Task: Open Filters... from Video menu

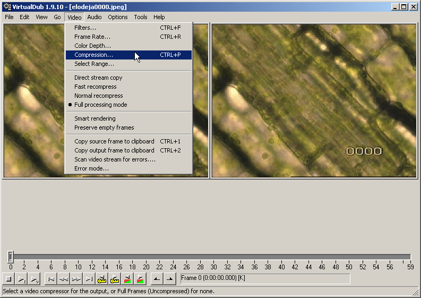Action: pos(128,28)
